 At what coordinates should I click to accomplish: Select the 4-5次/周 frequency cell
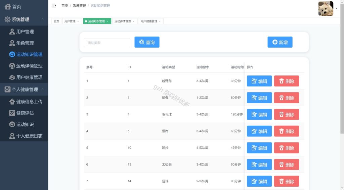click(x=202, y=148)
